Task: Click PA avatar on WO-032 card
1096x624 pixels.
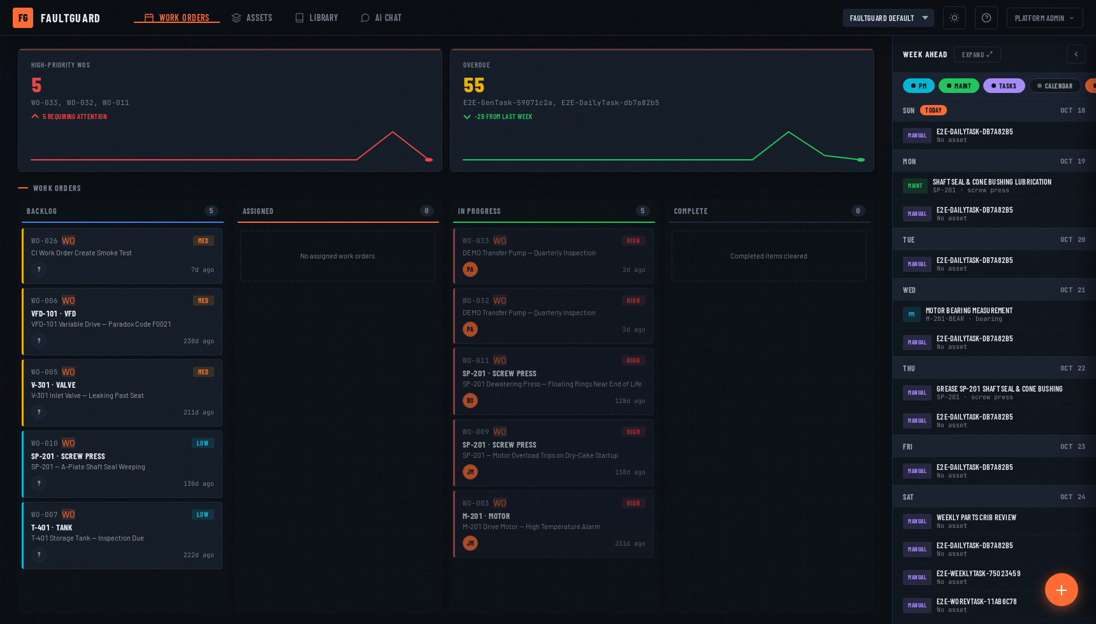Action: click(x=470, y=329)
